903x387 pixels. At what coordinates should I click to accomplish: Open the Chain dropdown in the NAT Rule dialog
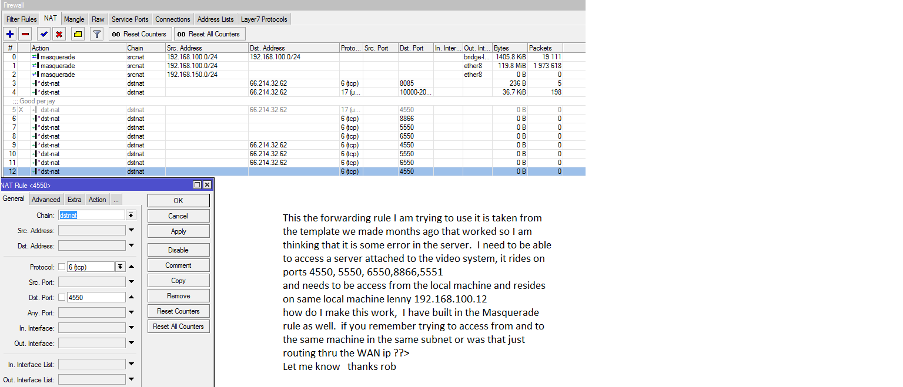131,215
